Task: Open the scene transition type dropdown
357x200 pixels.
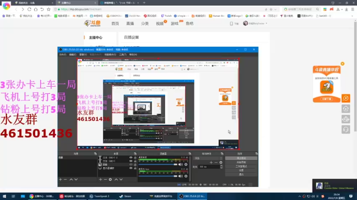Action: 208,158
